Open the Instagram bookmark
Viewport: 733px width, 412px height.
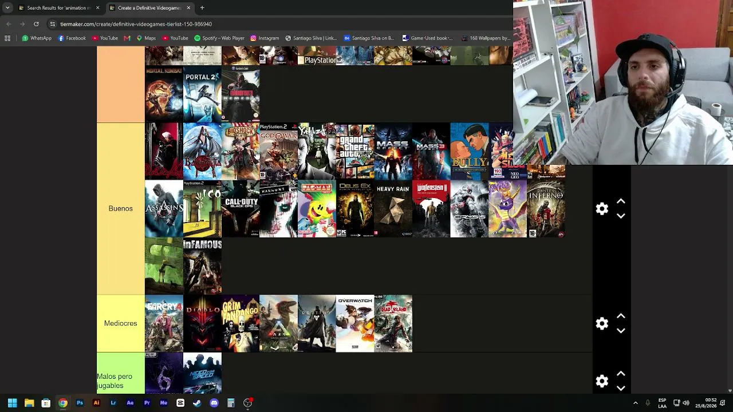(265, 38)
